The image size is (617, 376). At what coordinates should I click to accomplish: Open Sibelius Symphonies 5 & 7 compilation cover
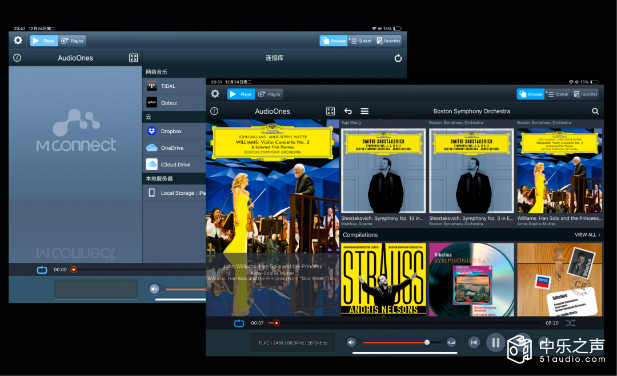click(471, 279)
